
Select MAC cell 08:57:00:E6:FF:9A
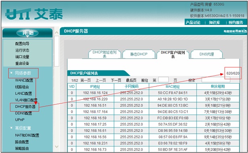click(173, 137)
